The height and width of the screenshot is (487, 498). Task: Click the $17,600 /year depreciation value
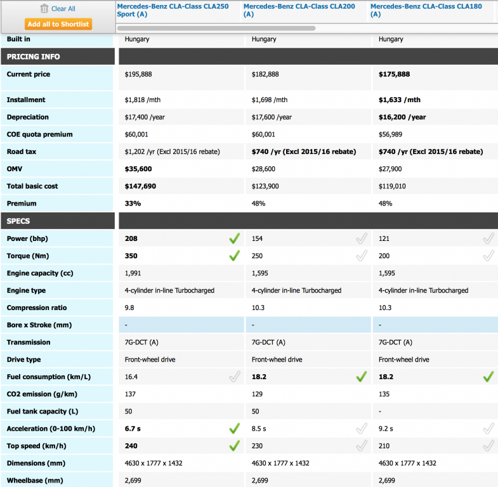(272, 117)
